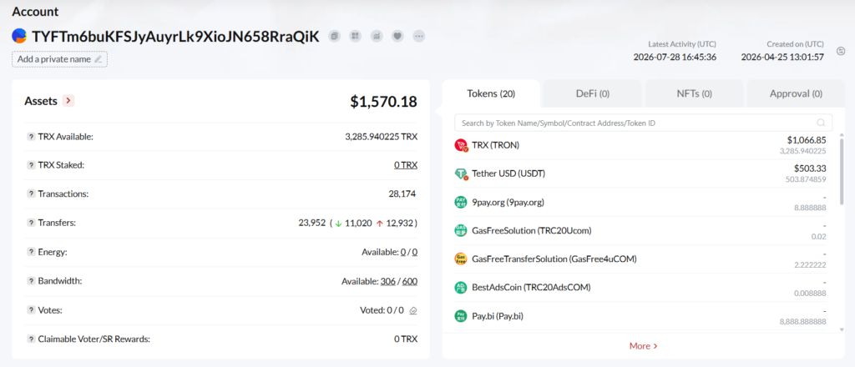Viewport: 855px width, 367px height.
Task: Click help icon next to Transfers
Action: point(31,223)
